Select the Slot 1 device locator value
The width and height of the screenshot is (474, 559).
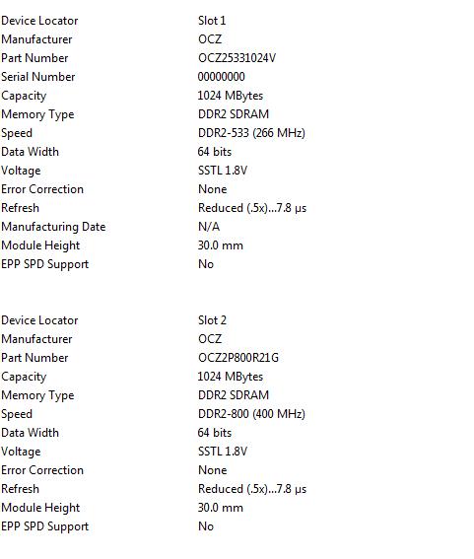pos(212,21)
